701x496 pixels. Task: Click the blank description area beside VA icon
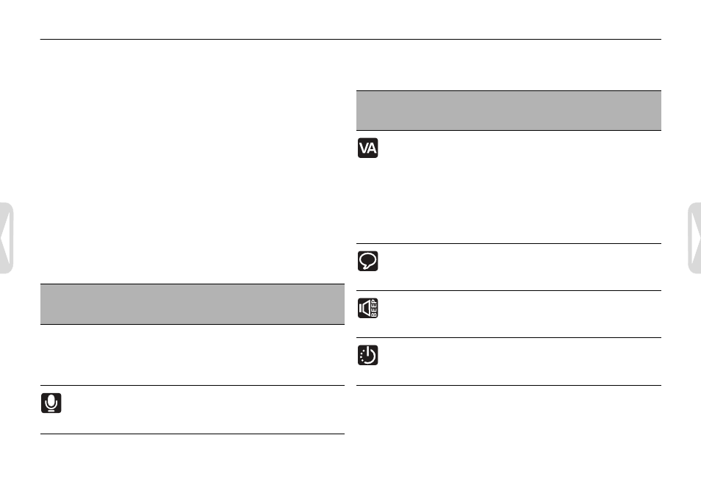pyautogui.click(x=521, y=187)
